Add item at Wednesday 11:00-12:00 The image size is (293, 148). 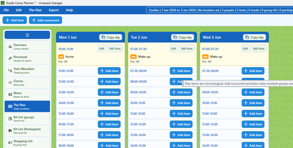253,113
